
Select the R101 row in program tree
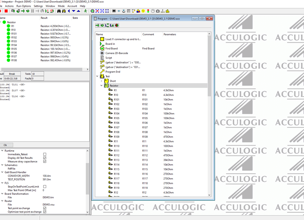151,99
